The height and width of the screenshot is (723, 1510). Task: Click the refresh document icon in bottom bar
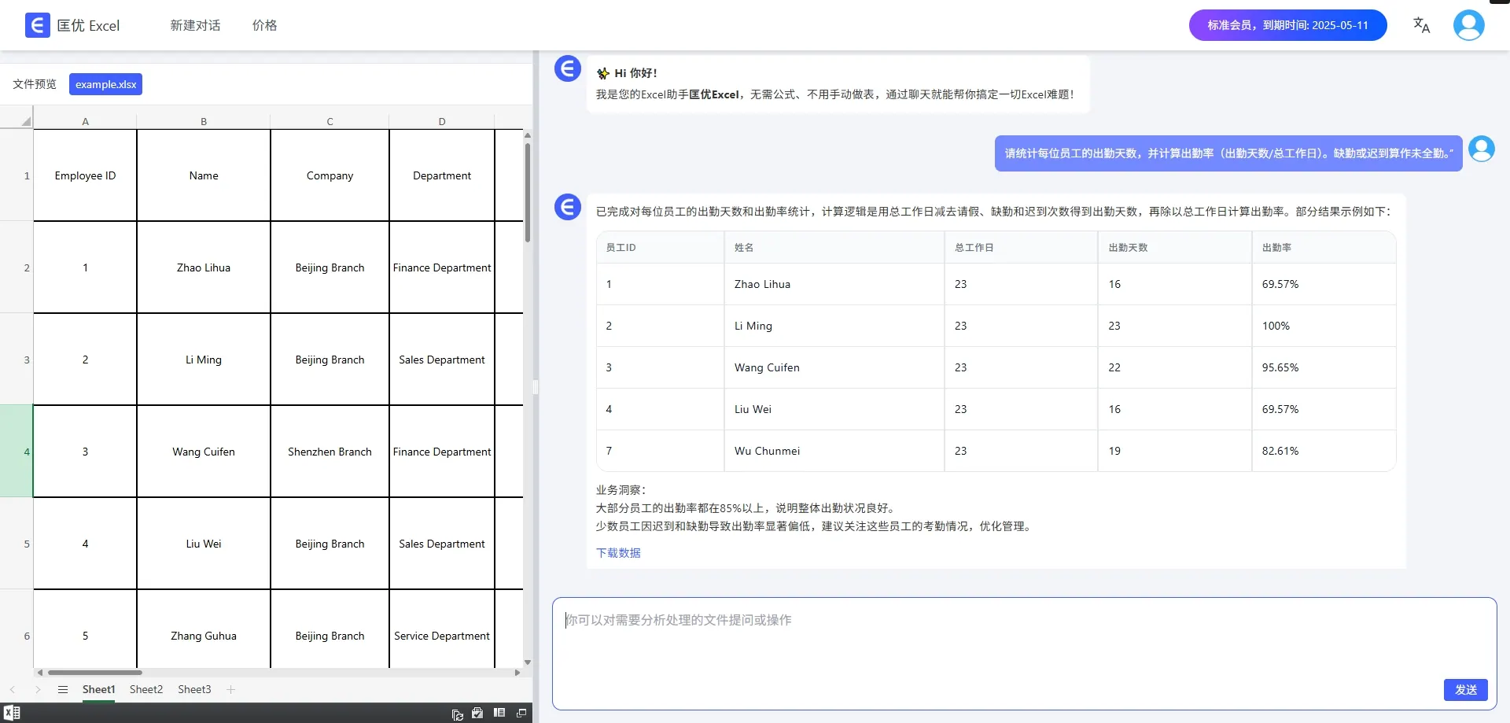tap(457, 714)
